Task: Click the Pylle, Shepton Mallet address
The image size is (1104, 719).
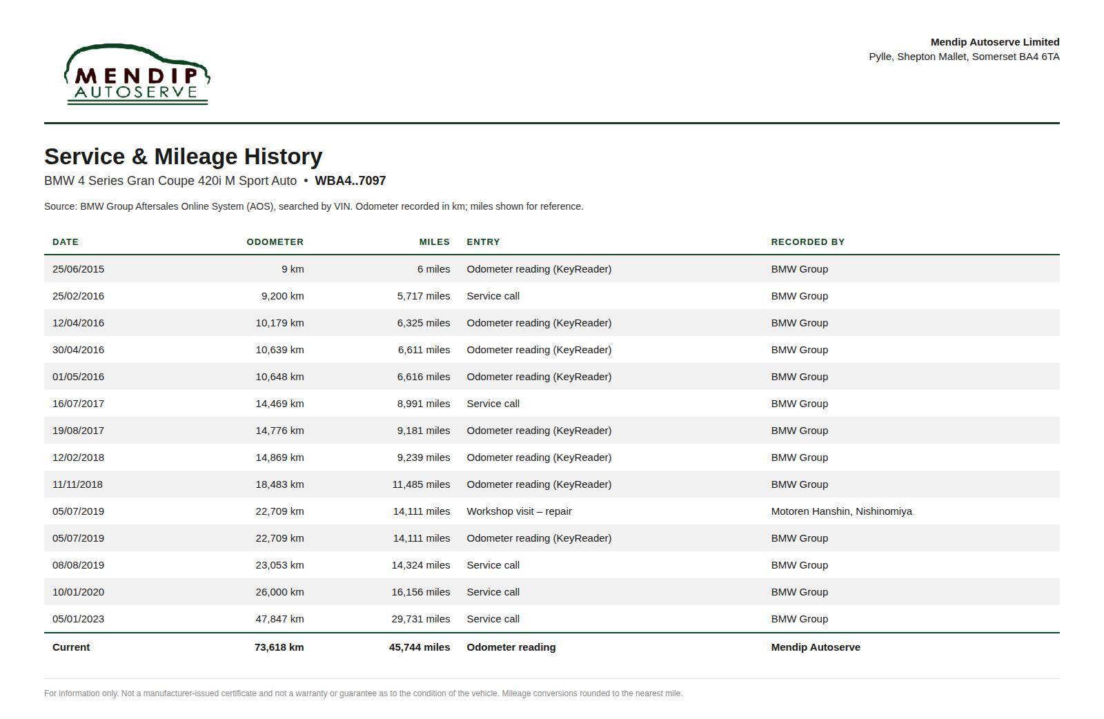Action: (x=964, y=57)
